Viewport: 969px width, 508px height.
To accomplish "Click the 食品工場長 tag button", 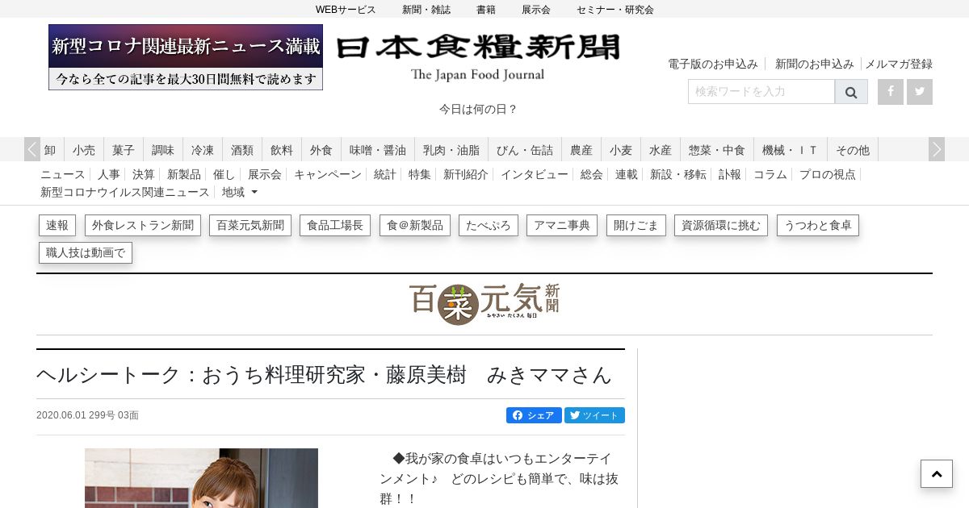I will [335, 226].
